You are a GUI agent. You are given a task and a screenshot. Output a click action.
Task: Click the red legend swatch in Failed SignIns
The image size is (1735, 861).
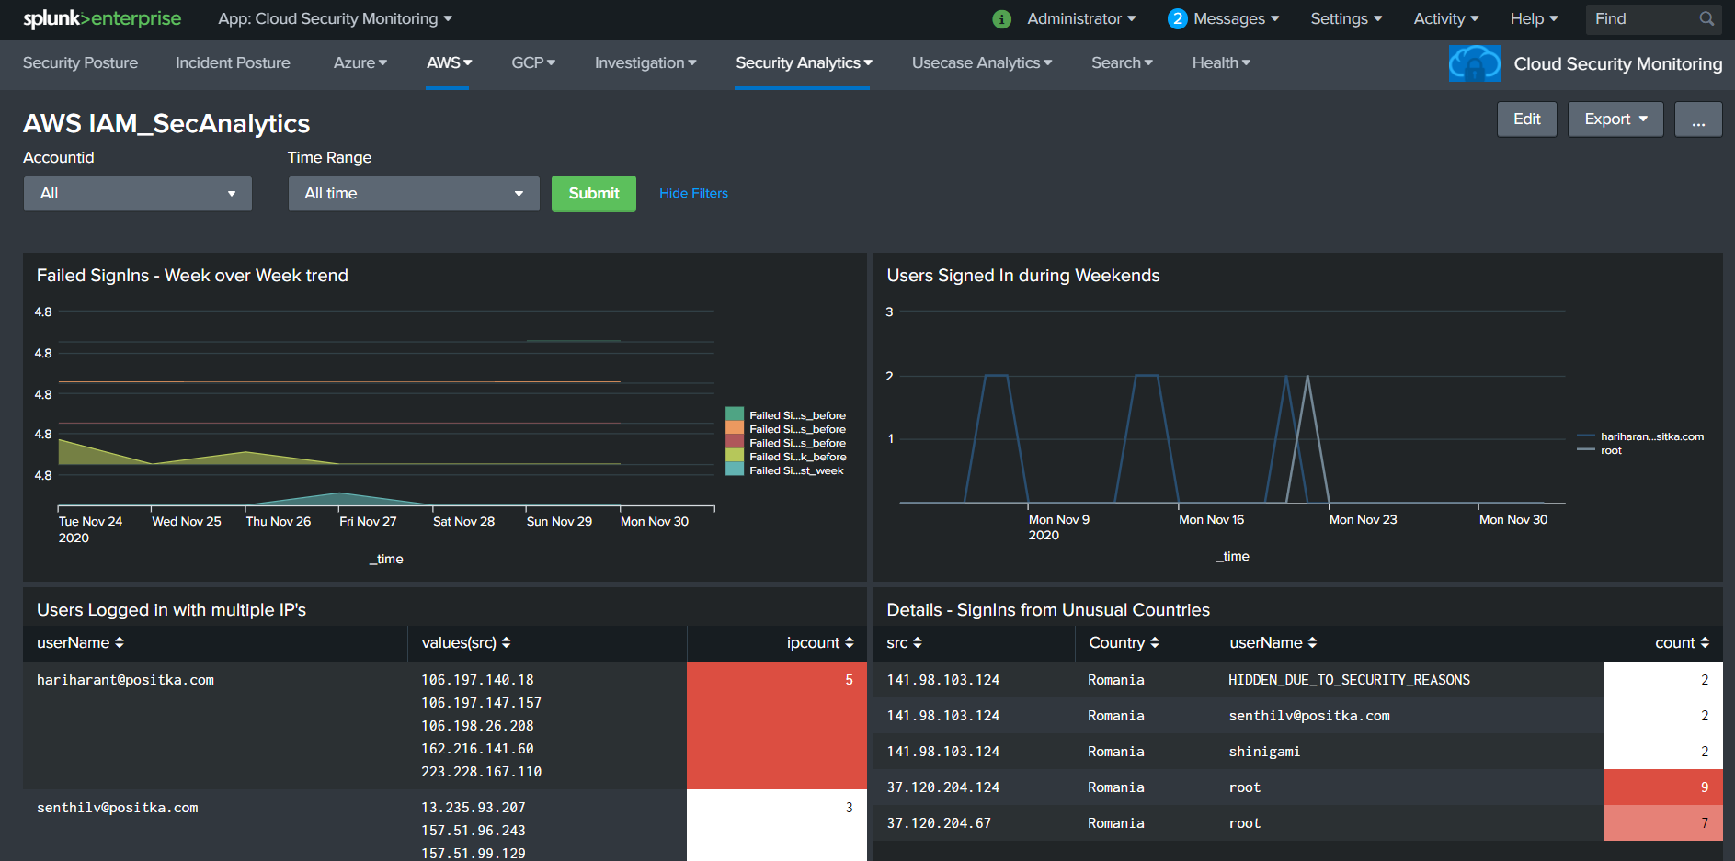734,442
